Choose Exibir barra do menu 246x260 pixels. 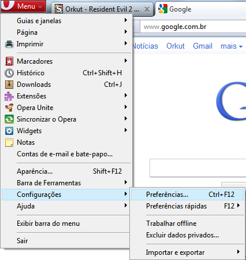(x=66, y=224)
